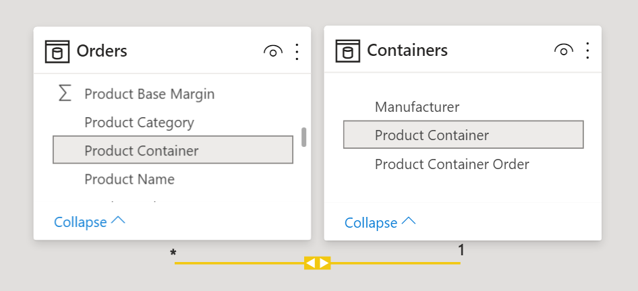Select the Product Container field in Containers

click(463, 135)
